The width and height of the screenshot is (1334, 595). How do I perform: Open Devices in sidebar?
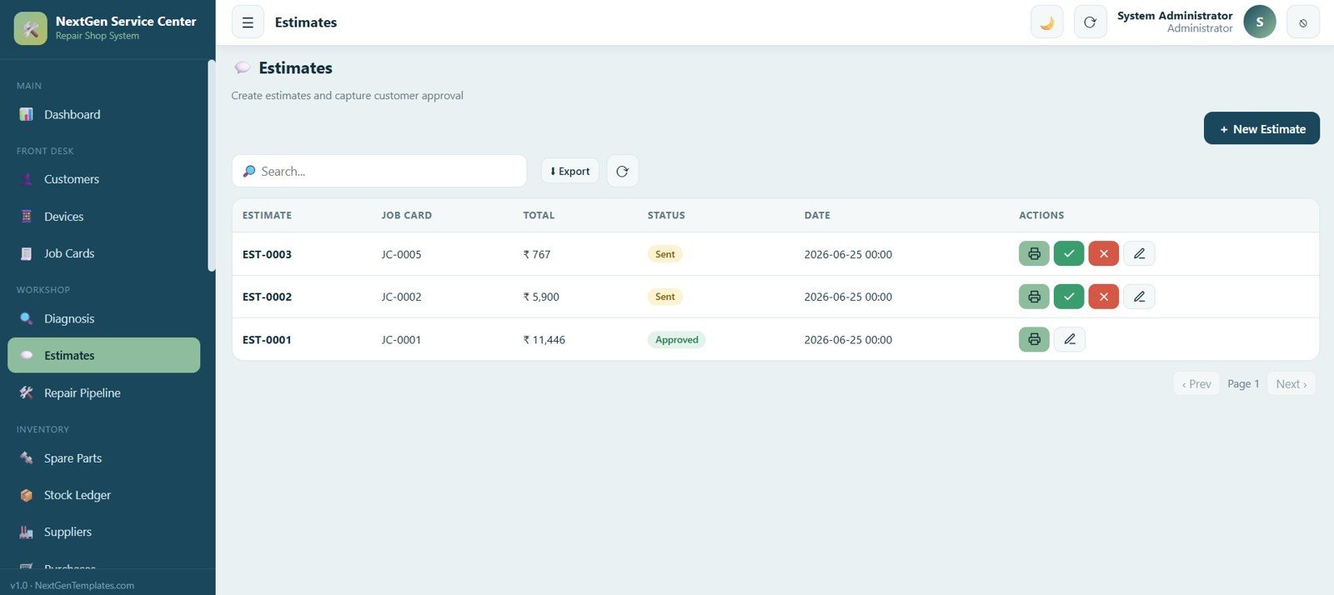[x=103, y=217]
